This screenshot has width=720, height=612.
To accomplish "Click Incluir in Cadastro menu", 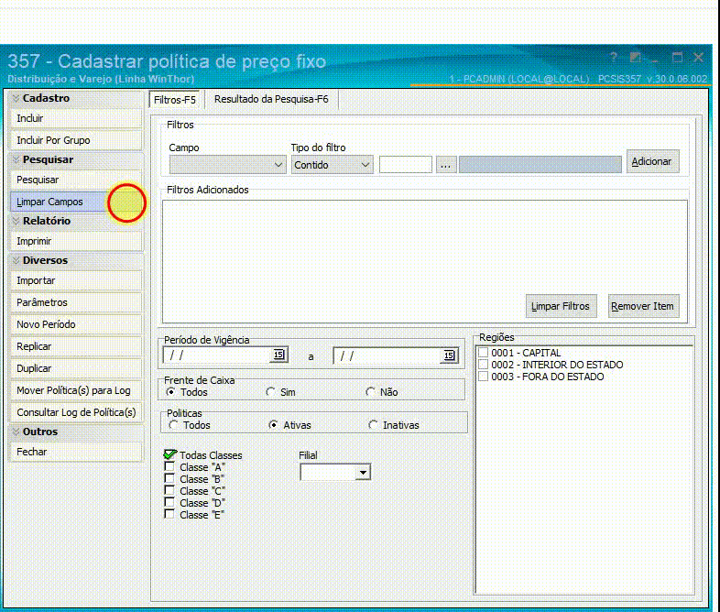I will [76, 118].
